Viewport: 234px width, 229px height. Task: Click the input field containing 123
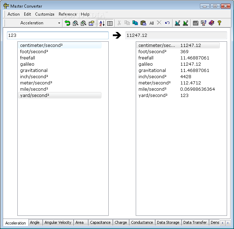click(x=58, y=35)
